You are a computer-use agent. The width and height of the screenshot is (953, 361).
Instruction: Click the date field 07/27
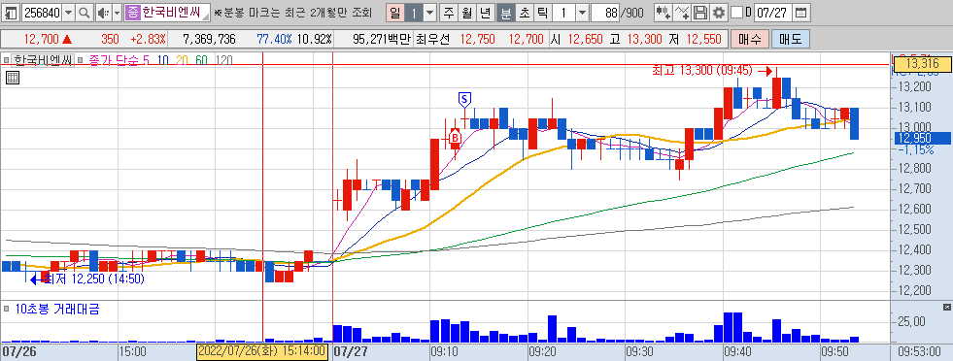[772, 13]
